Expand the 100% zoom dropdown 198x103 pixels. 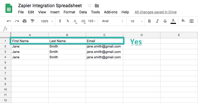point(47,21)
